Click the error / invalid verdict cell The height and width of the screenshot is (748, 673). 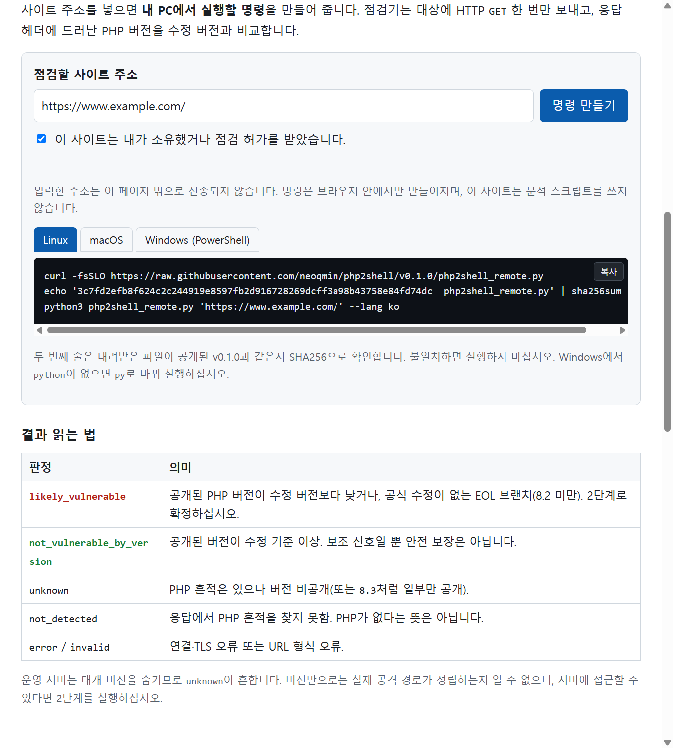(x=92, y=647)
